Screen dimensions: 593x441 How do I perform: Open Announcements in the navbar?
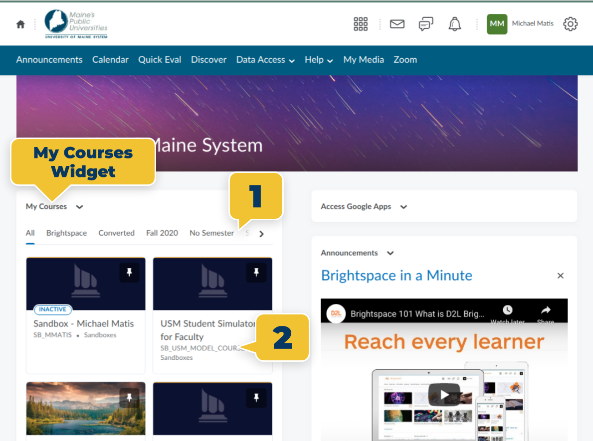[49, 60]
